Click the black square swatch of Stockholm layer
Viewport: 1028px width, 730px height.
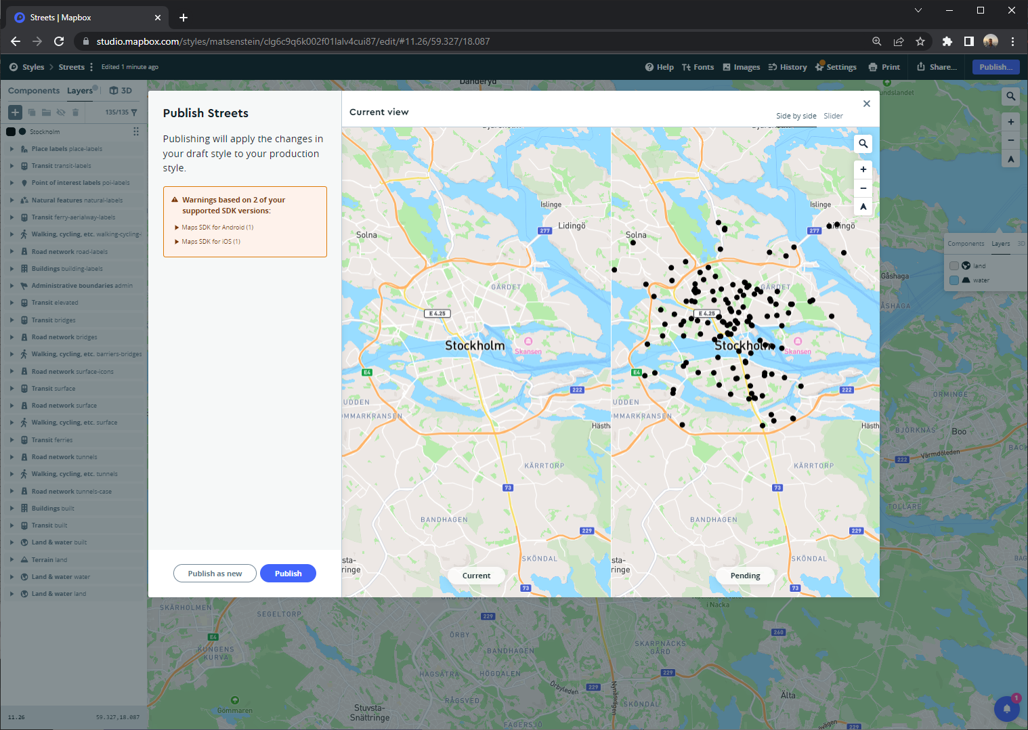11,131
